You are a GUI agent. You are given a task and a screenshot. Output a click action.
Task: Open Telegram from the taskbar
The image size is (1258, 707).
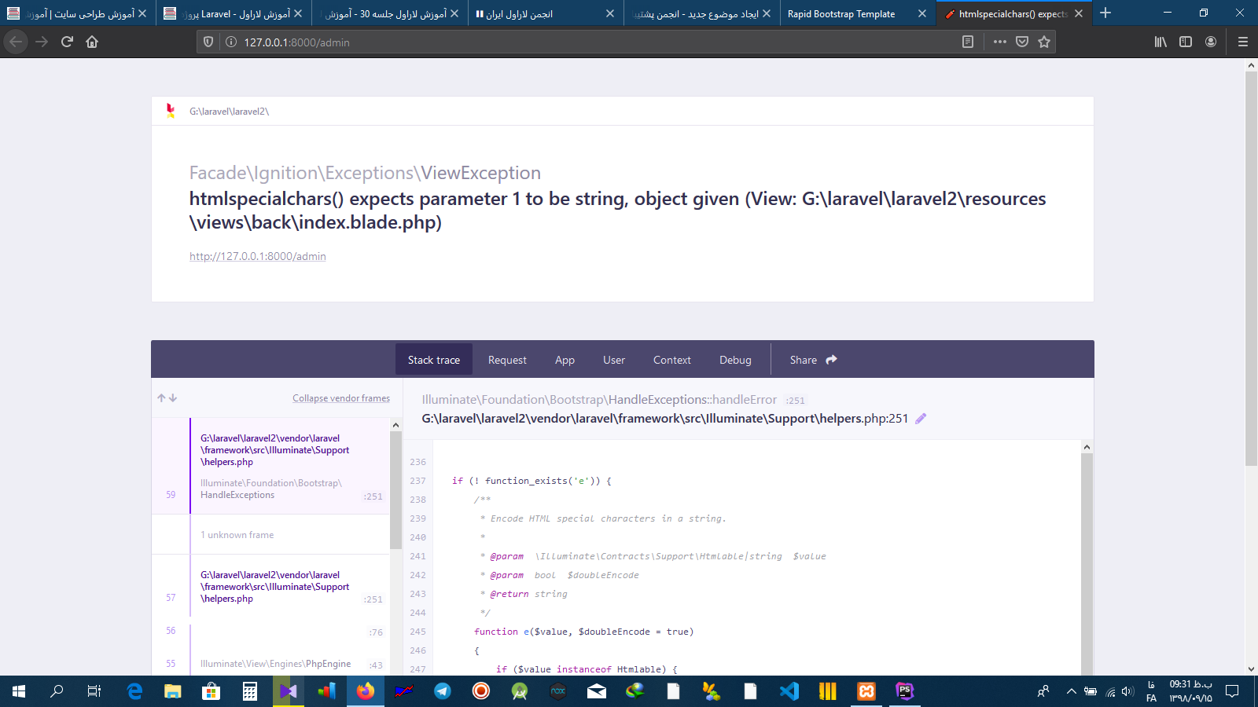click(443, 691)
